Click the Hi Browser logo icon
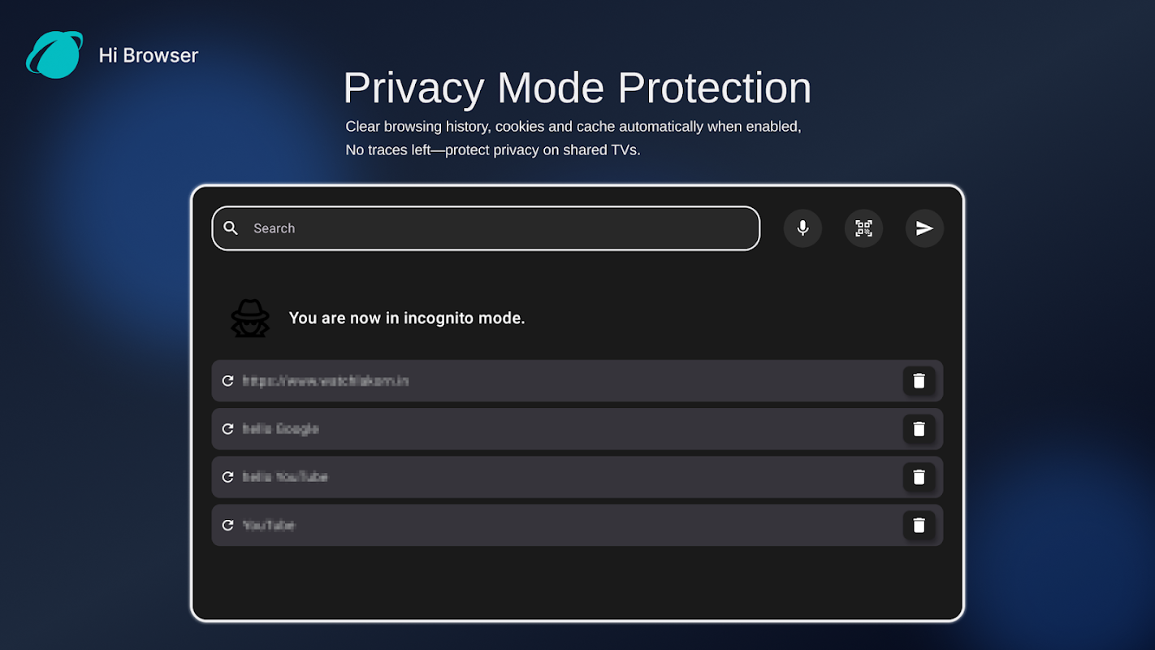The width and height of the screenshot is (1155, 650). tap(54, 55)
